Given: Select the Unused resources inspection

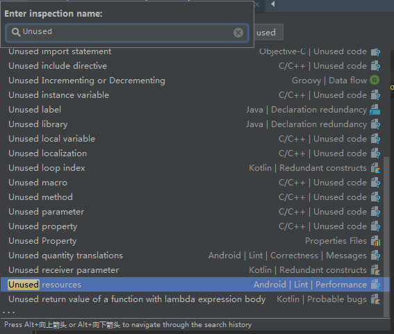Looking at the screenshot, I should point(192,285).
